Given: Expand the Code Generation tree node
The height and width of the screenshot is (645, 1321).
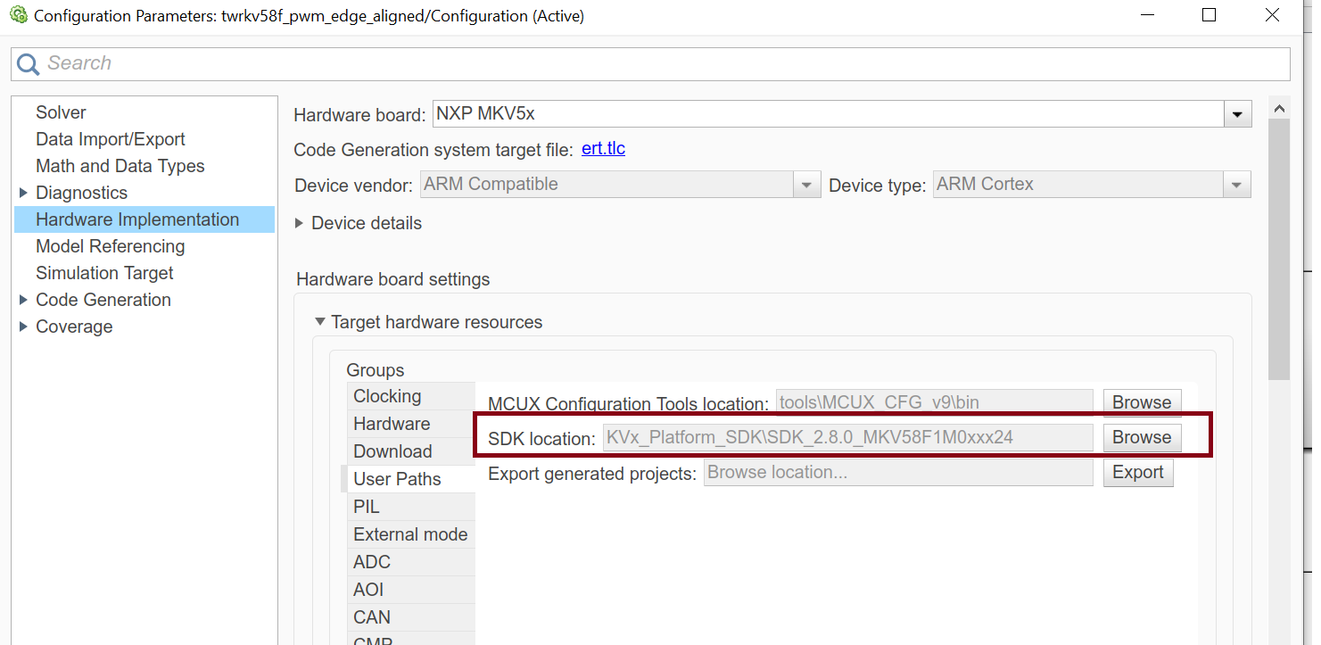Looking at the screenshot, I should [x=23, y=300].
